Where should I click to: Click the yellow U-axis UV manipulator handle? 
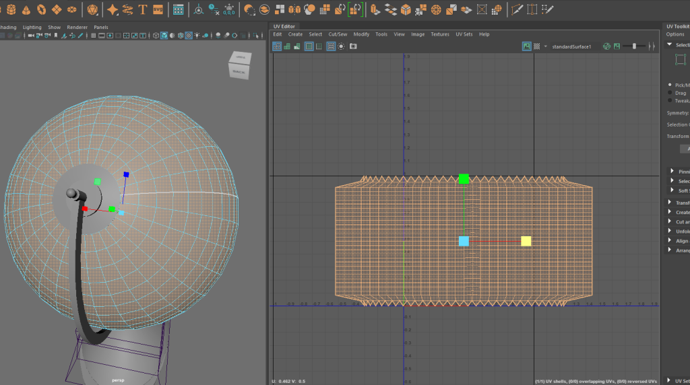[526, 241]
